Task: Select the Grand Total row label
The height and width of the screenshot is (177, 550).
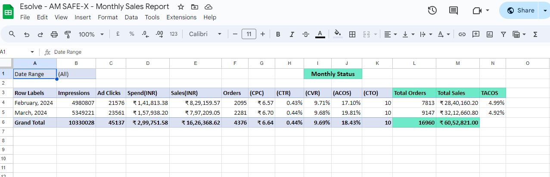Action: 35,122
